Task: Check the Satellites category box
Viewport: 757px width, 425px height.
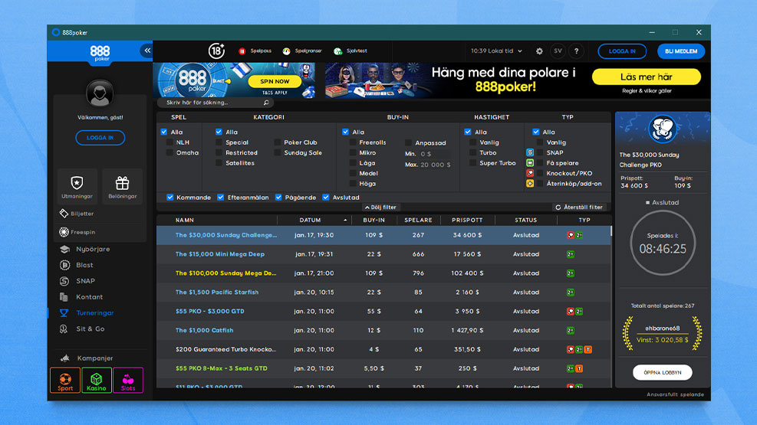Action: pos(219,163)
